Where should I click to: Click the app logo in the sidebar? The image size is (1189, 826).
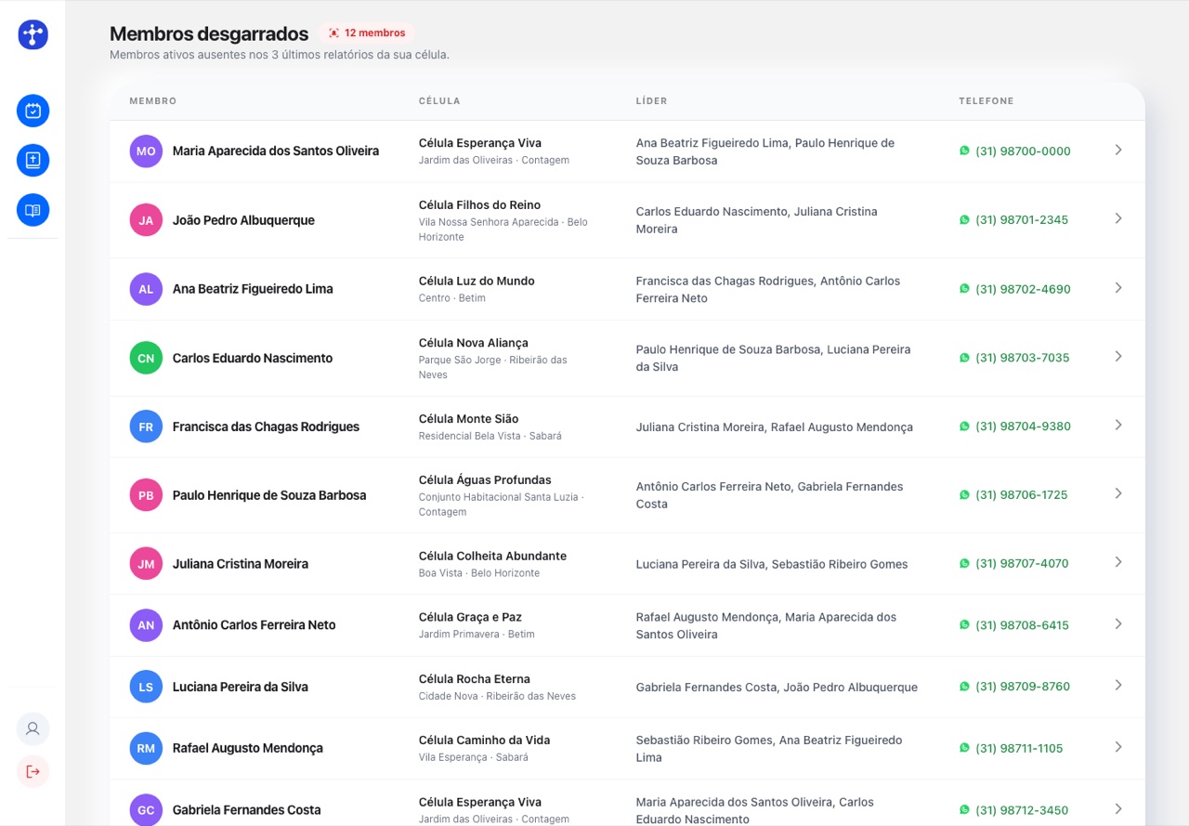tap(33, 35)
